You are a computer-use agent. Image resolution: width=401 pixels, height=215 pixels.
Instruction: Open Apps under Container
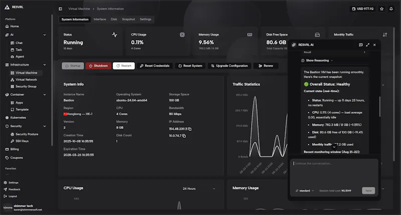[19, 103]
